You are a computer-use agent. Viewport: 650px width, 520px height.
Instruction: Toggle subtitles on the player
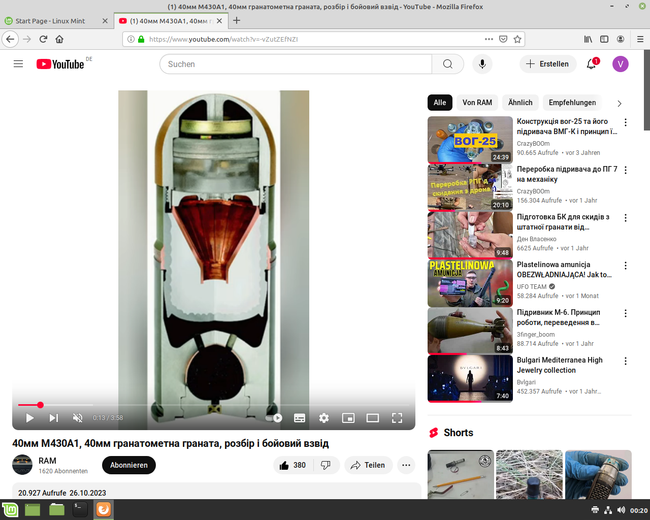pos(300,418)
